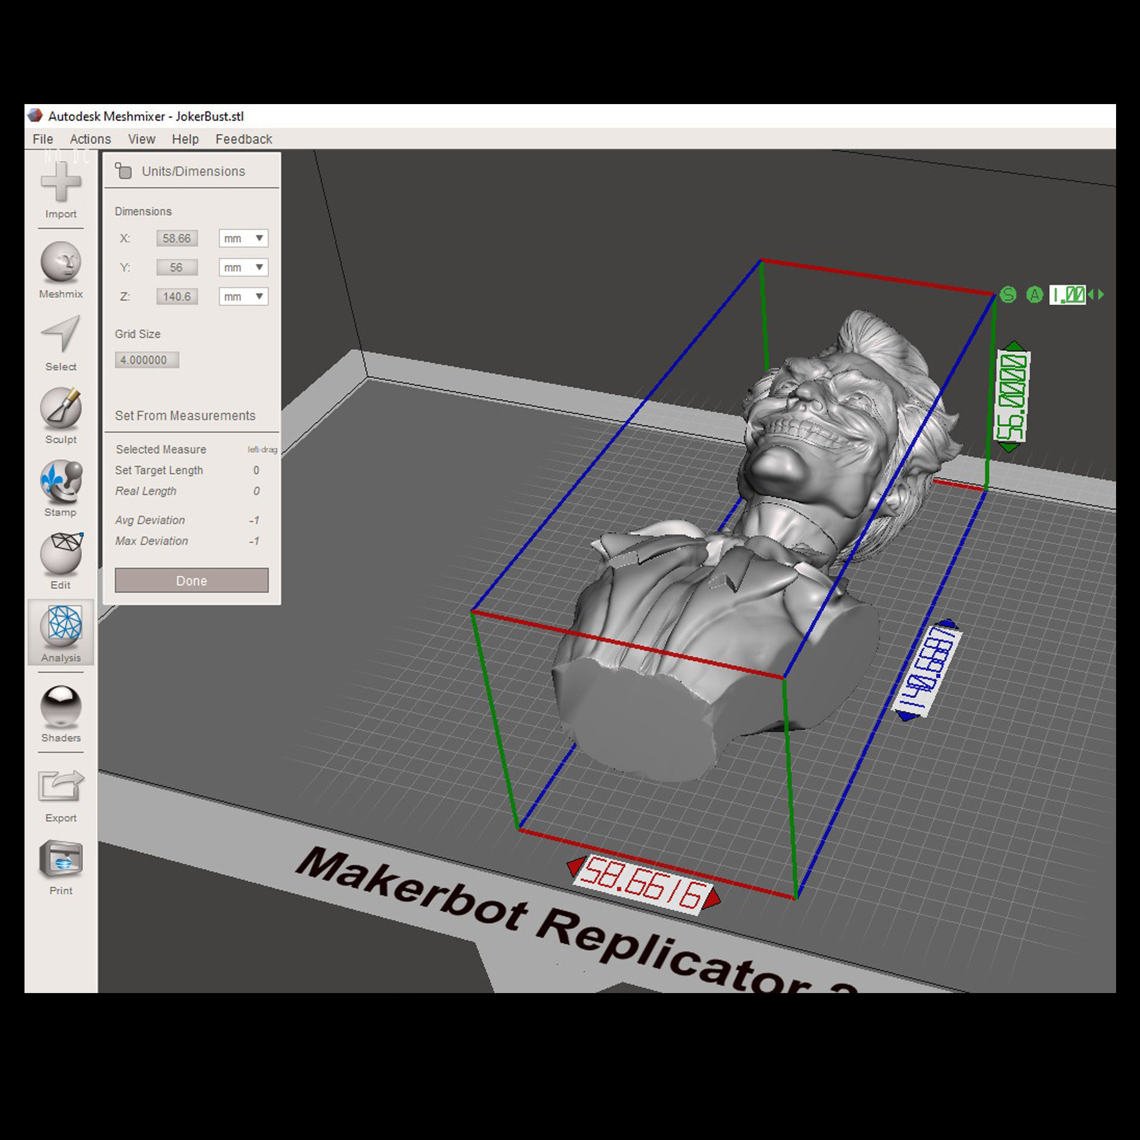The image size is (1140, 1140).
Task: Click the Meshmixer app logo in title bar
Action: point(35,116)
